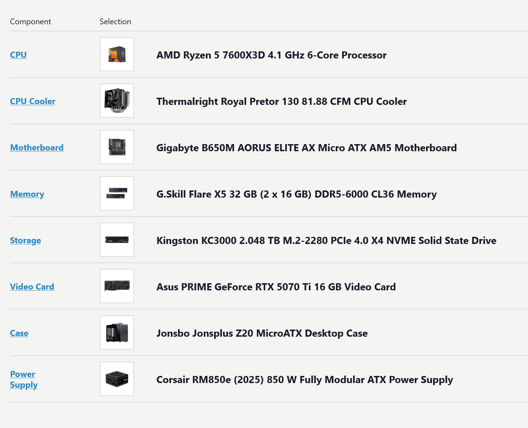The height and width of the screenshot is (428, 528).
Task: Follow the Motherboard category link
Action: [37, 148]
